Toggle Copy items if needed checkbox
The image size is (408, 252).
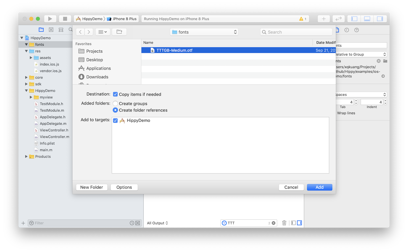(115, 94)
